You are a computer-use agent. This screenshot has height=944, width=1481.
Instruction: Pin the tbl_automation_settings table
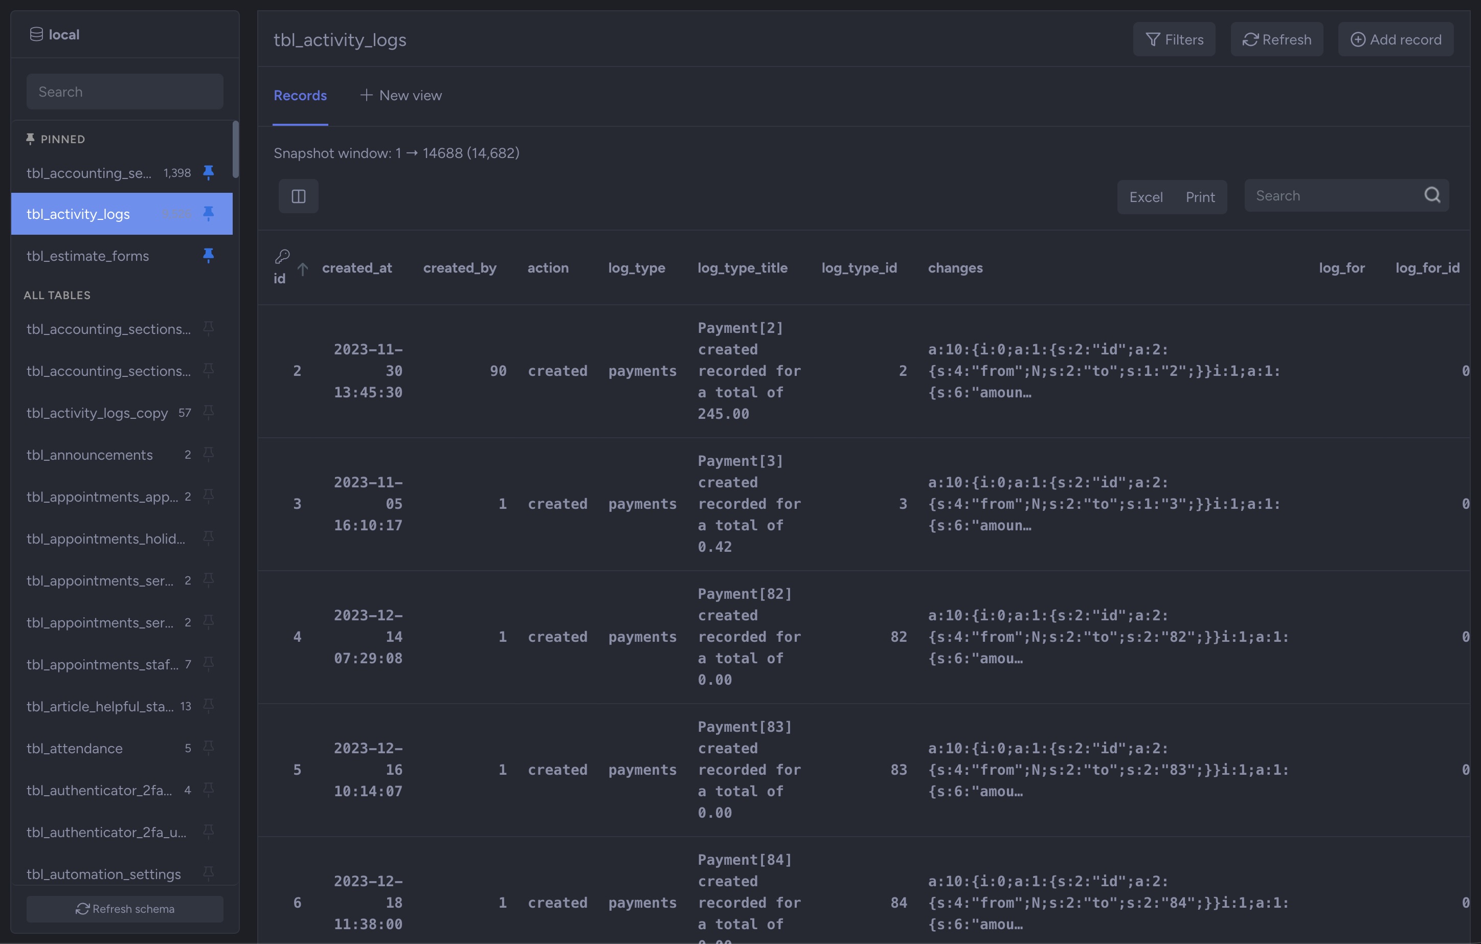point(209,873)
